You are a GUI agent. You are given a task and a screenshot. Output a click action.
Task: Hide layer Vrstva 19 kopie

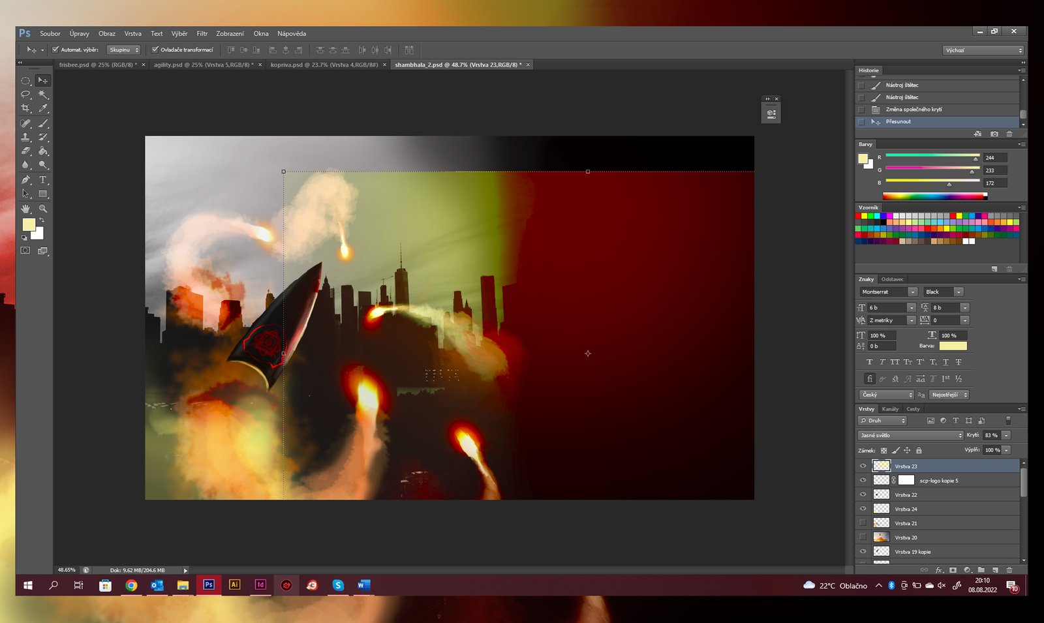pyautogui.click(x=863, y=551)
